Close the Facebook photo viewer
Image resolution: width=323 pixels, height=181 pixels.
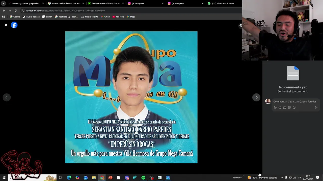(x=6, y=25)
